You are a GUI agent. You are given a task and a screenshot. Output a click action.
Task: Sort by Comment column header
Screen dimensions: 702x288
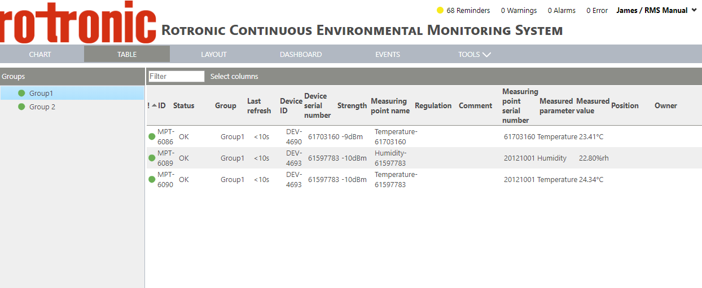(475, 105)
